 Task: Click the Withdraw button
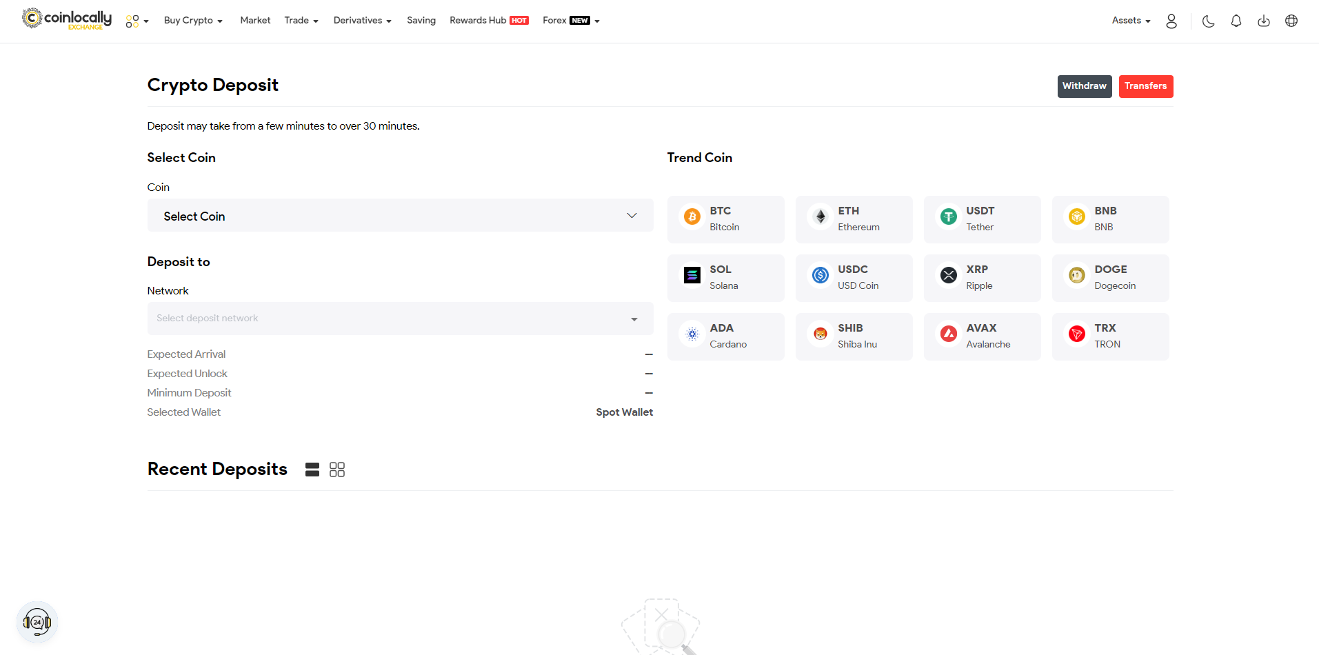1085,86
